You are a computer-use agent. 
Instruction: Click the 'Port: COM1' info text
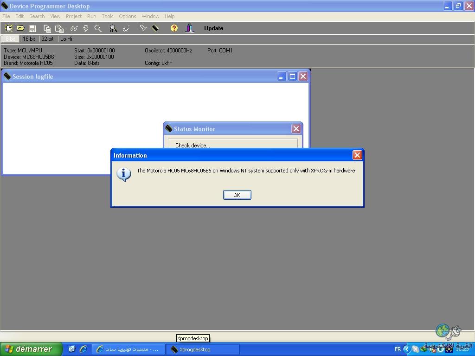pos(220,51)
